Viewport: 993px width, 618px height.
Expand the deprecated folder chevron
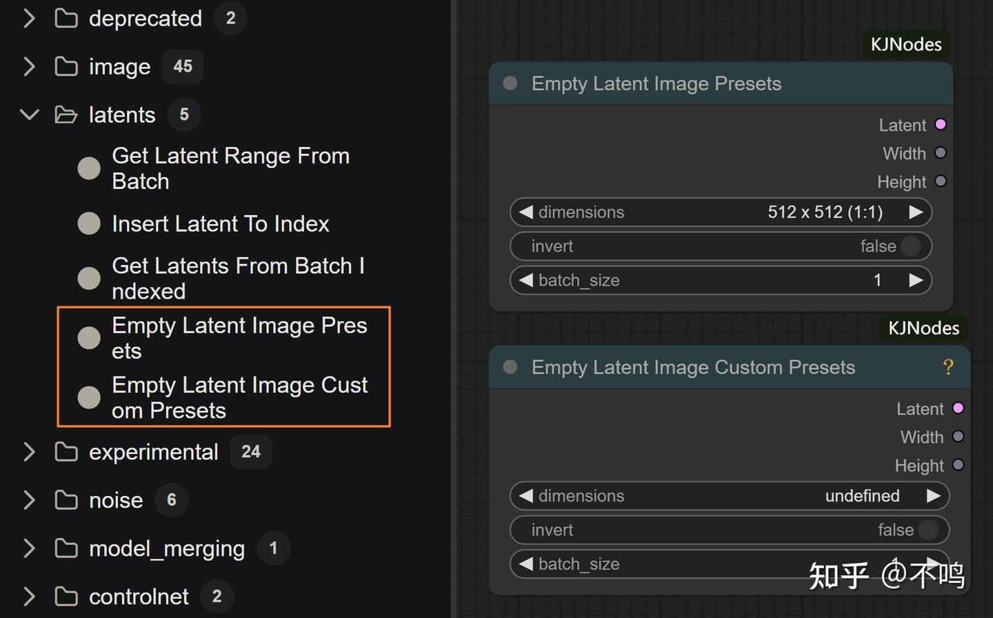pyautogui.click(x=29, y=19)
